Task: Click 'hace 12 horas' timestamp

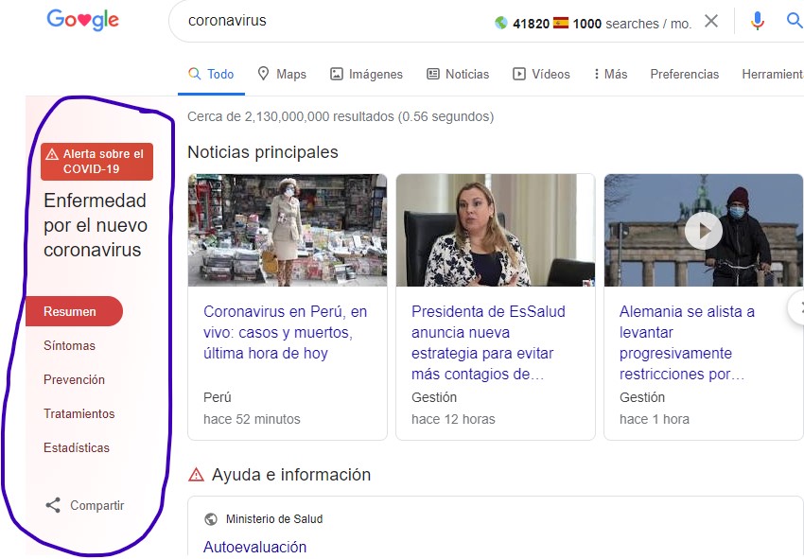Action: pyautogui.click(x=453, y=420)
